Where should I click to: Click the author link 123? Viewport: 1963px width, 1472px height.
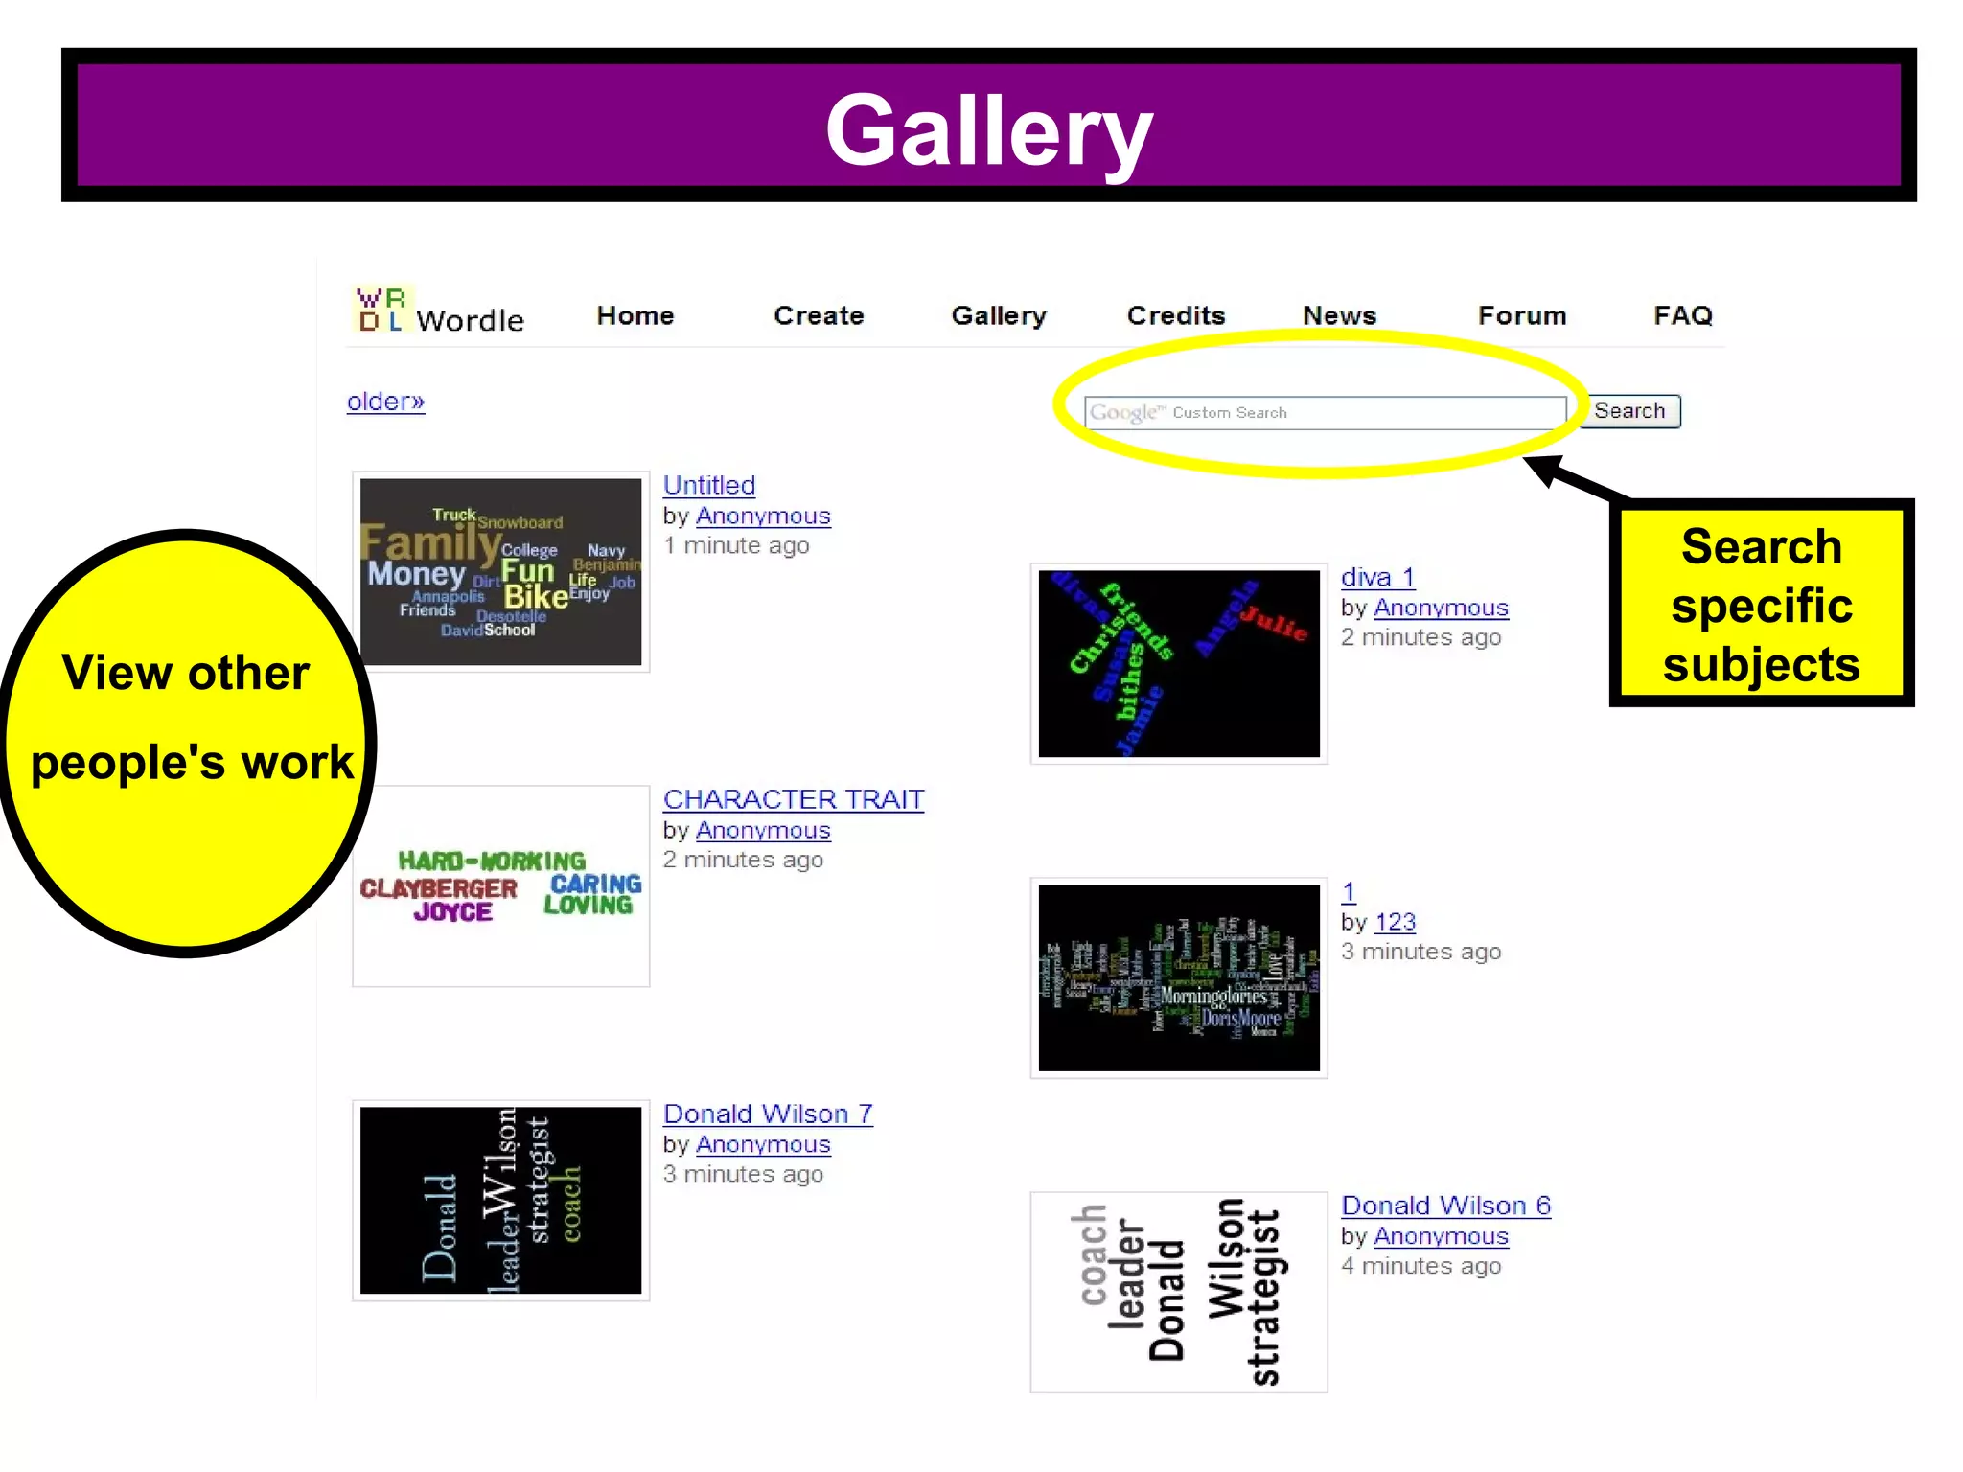pos(1395,922)
